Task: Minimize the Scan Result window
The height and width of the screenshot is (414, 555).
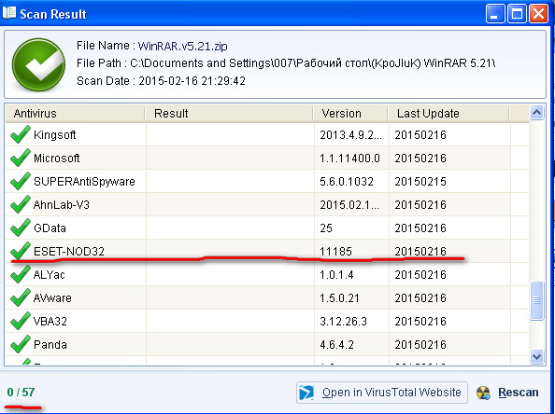Action: click(495, 14)
